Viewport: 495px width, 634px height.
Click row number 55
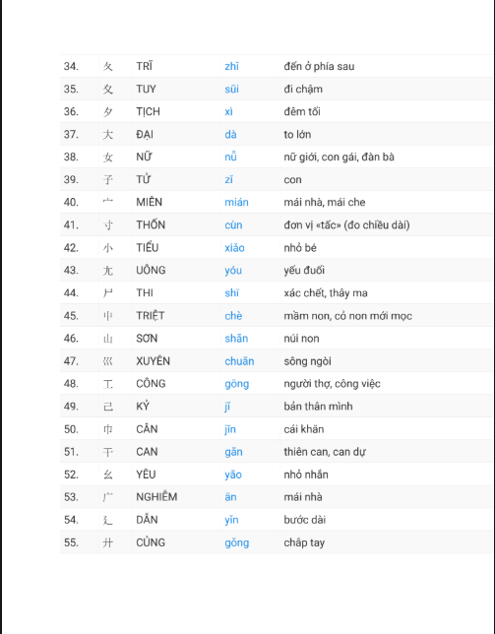(71, 542)
